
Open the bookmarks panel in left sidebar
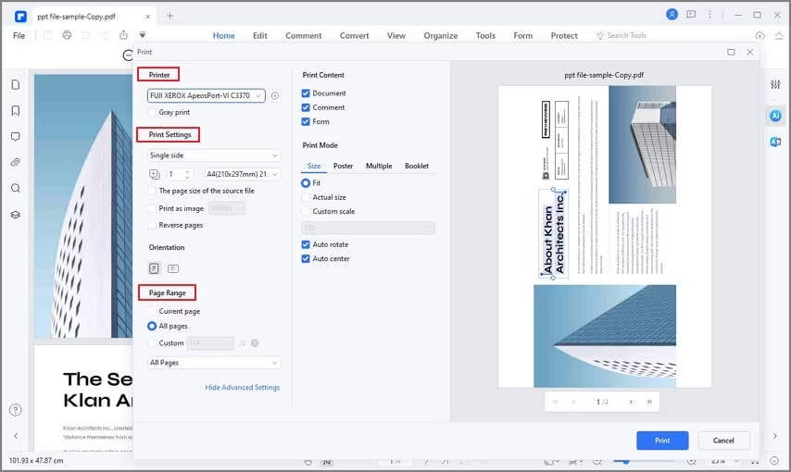(x=16, y=110)
